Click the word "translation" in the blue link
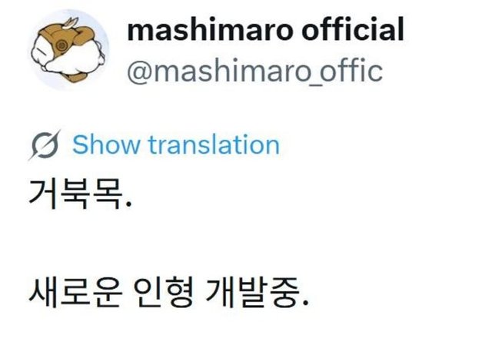The width and height of the screenshot is (492, 348). pyautogui.click(x=213, y=144)
